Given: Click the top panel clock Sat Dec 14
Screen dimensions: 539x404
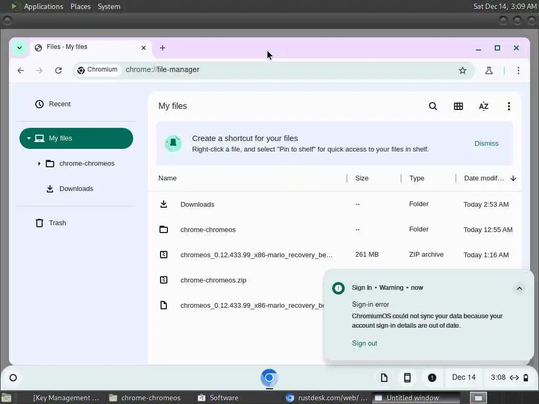Looking at the screenshot, I should (x=505, y=6).
